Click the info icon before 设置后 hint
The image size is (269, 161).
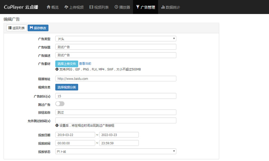[57, 126]
